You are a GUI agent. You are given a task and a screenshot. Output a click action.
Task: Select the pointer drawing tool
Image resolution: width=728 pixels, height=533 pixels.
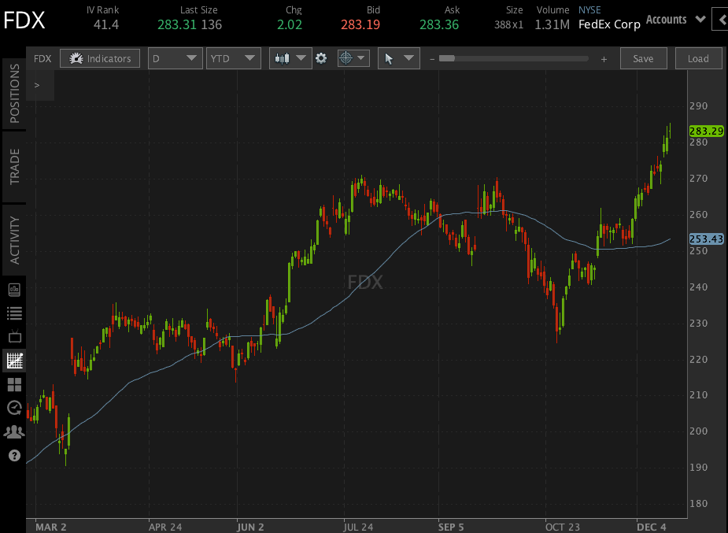point(393,57)
